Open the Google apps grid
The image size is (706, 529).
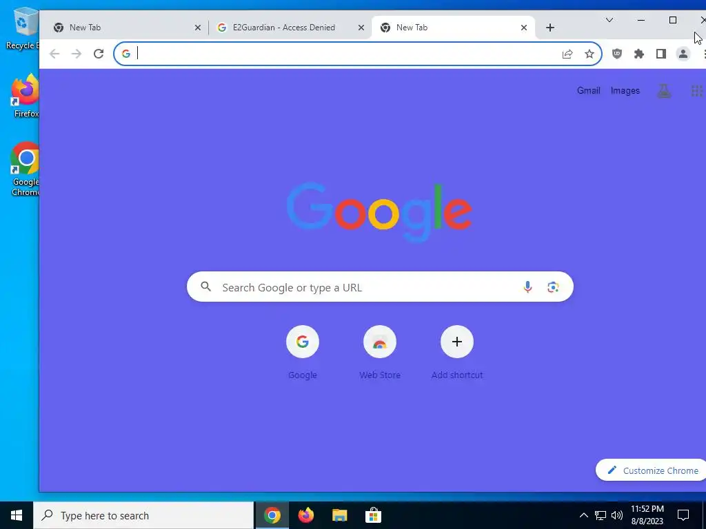tap(697, 91)
